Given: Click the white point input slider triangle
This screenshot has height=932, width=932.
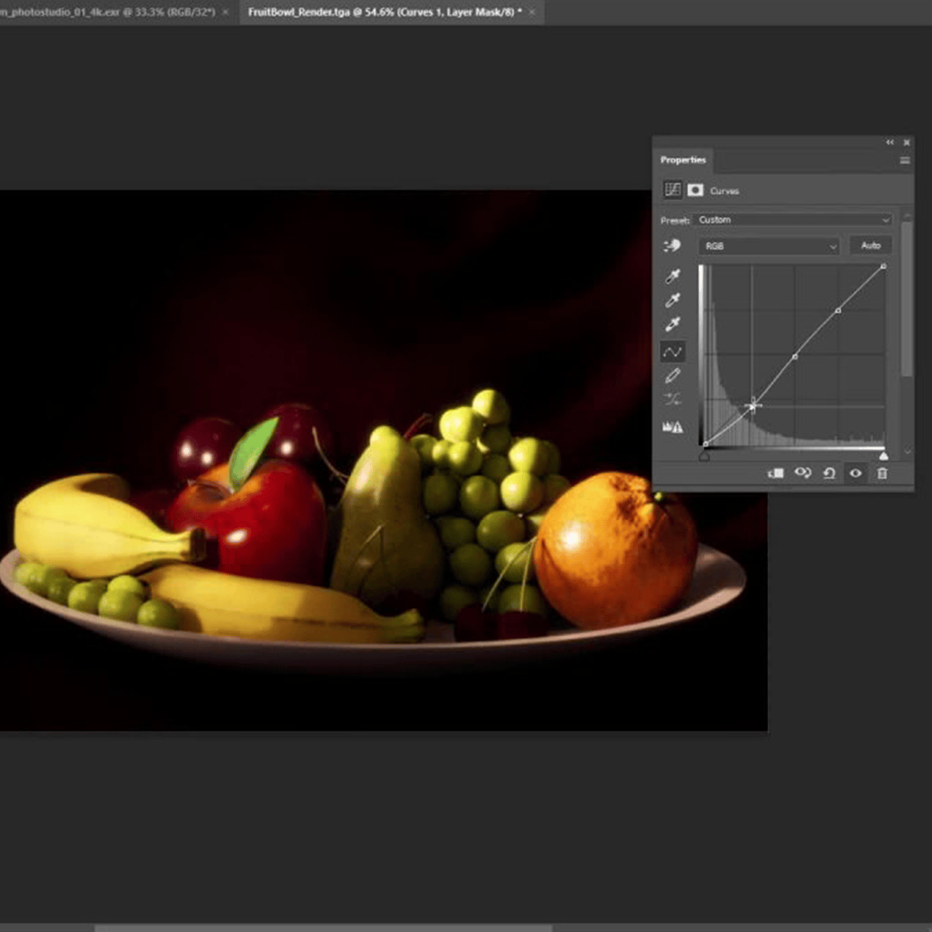Looking at the screenshot, I should coord(883,457).
